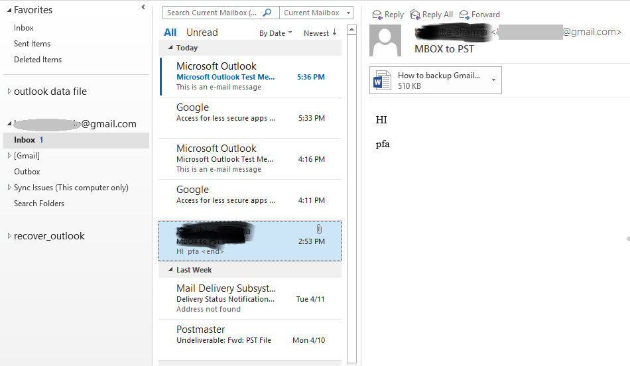
Task: Collapse the Today group header
Action: tap(170, 47)
